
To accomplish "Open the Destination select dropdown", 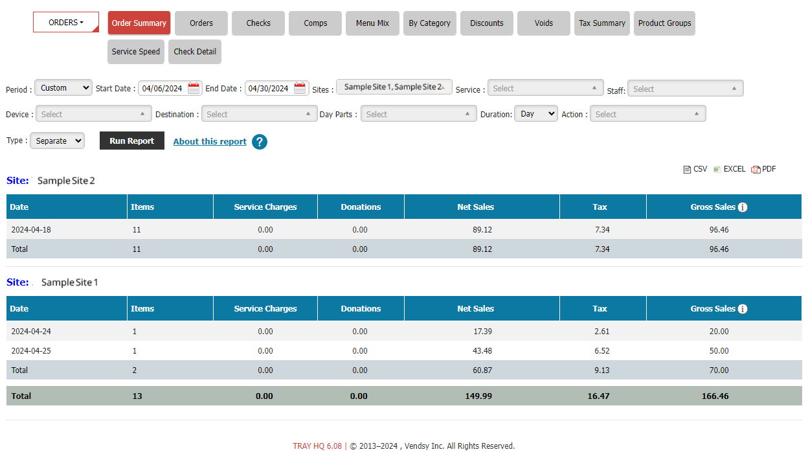I will (259, 114).
